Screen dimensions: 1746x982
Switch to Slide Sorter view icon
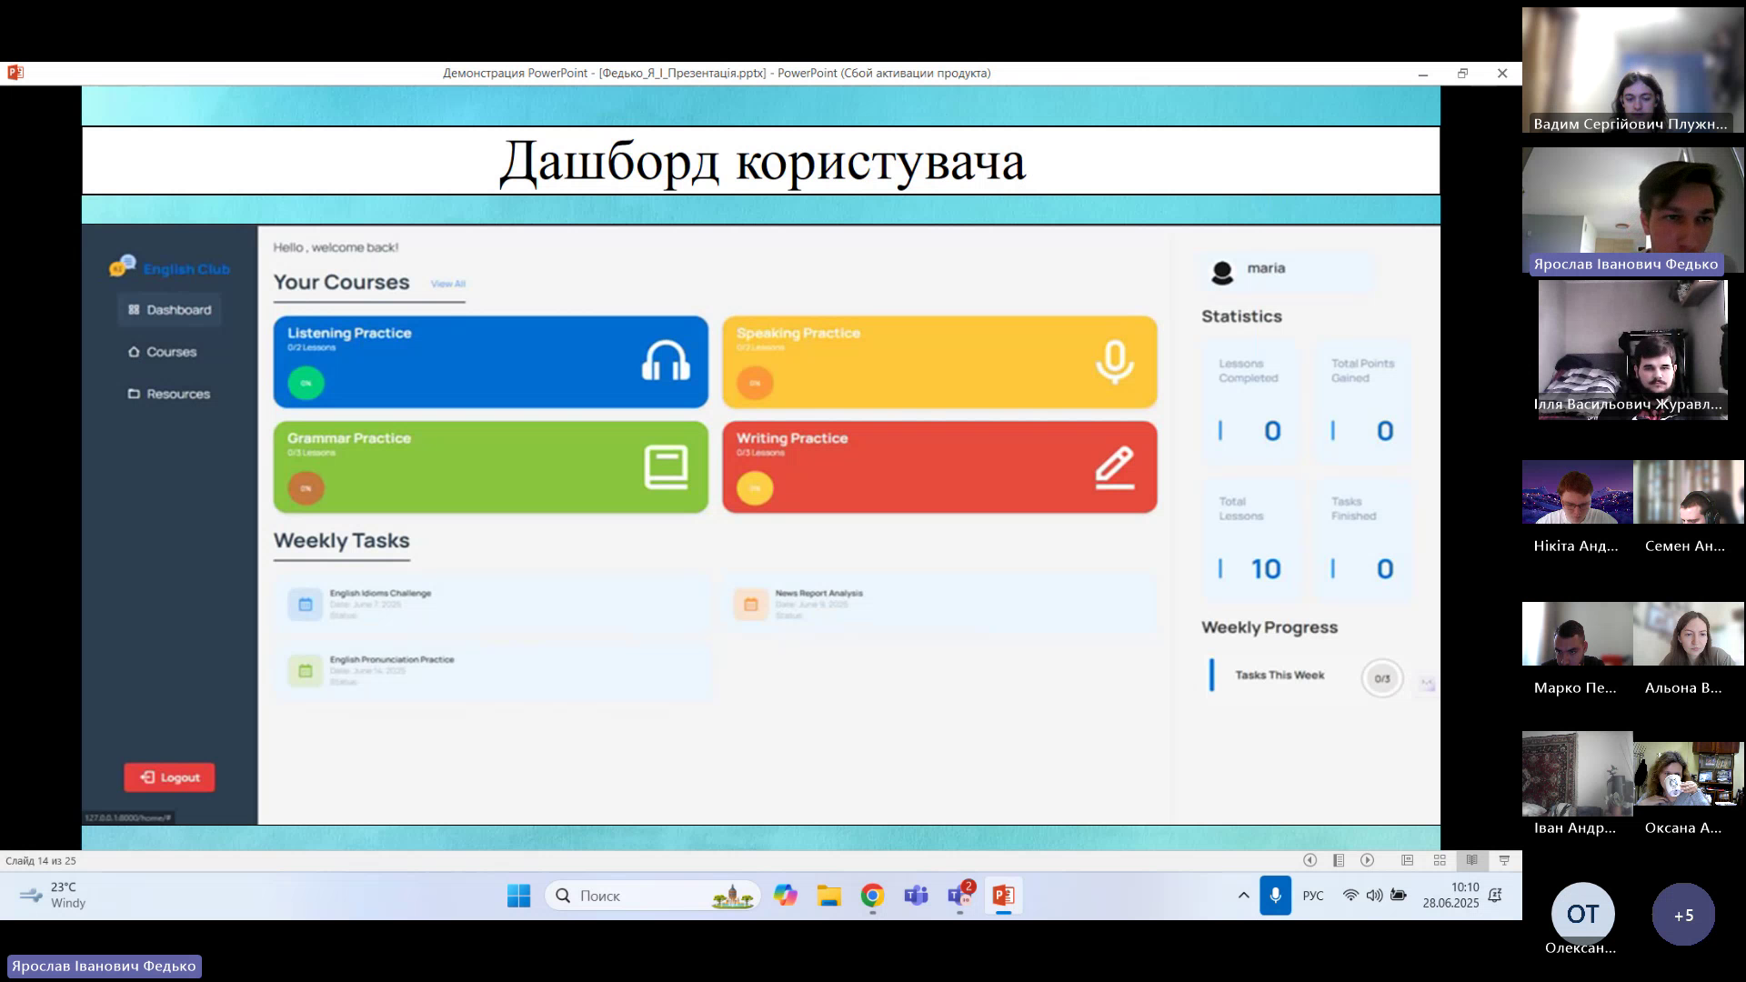coord(1440,860)
